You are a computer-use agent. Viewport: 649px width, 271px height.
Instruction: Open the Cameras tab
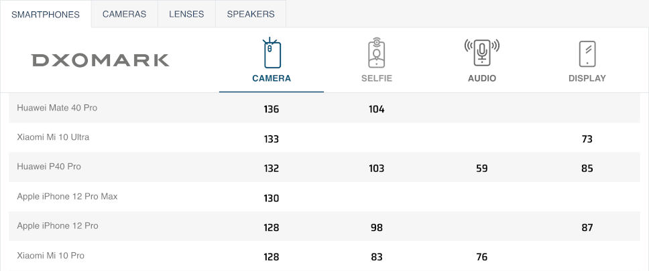click(x=124, y=14)
